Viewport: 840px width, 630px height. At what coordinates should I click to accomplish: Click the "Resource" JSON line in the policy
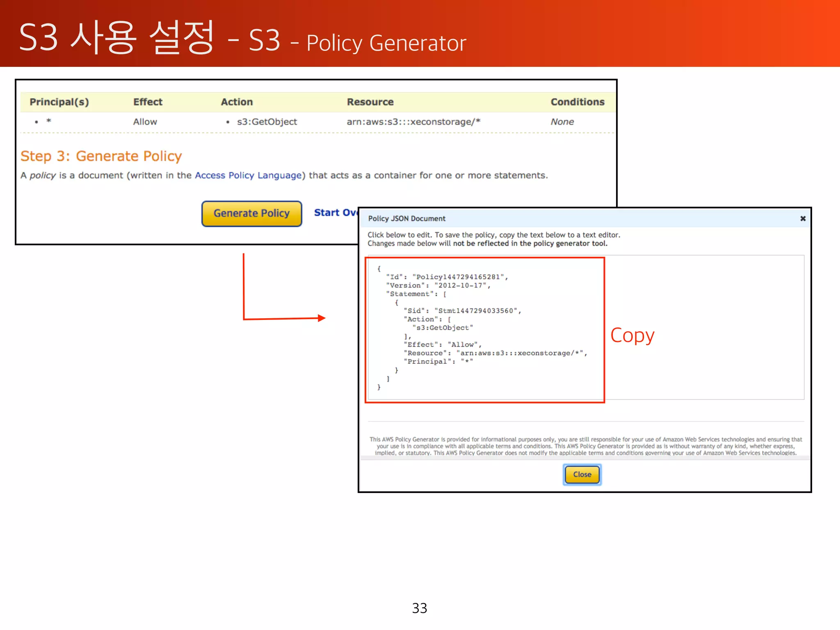(495, 353)
